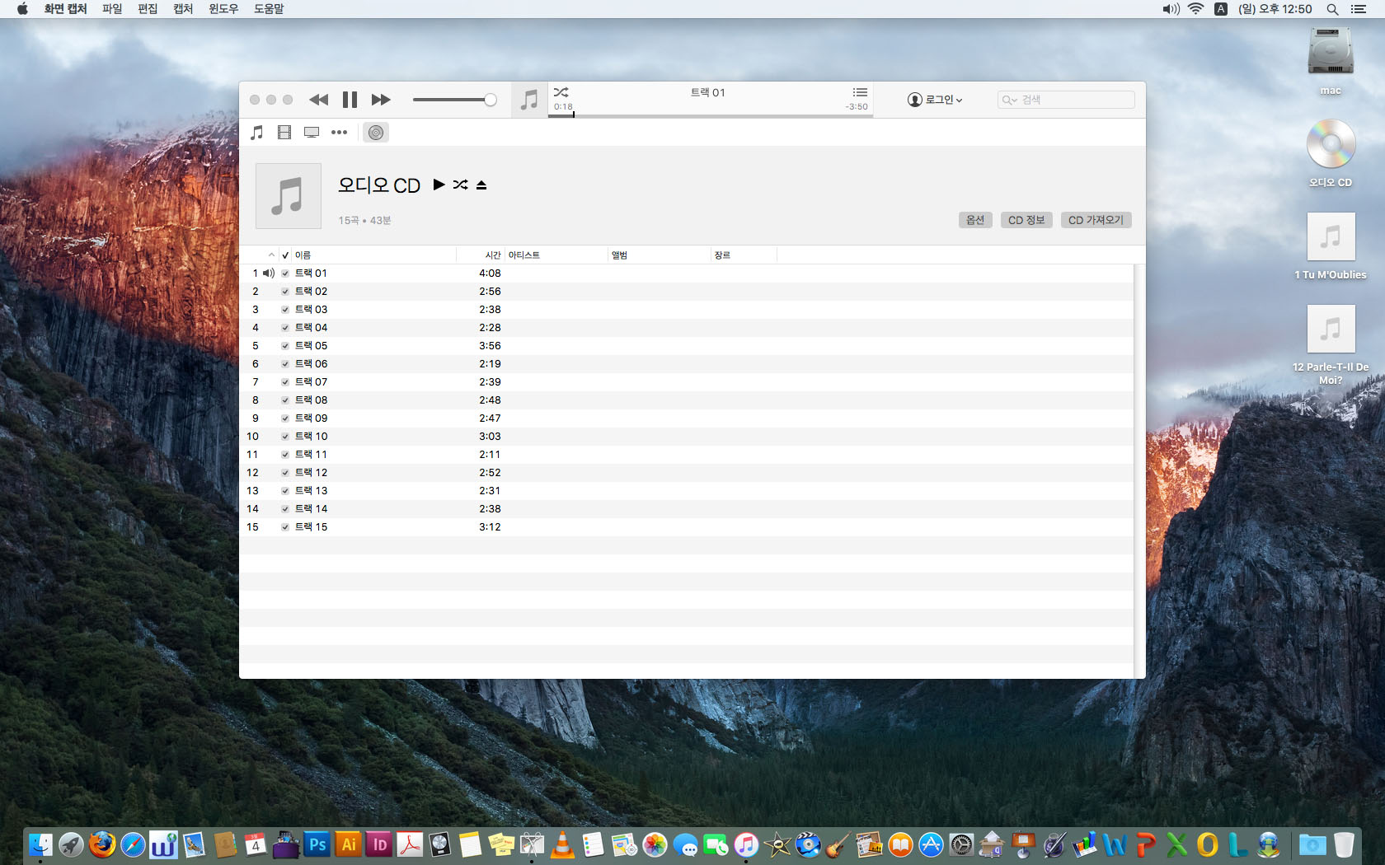
Task: Toggle shuffle in the now playing display
Action: click(561, 92)
